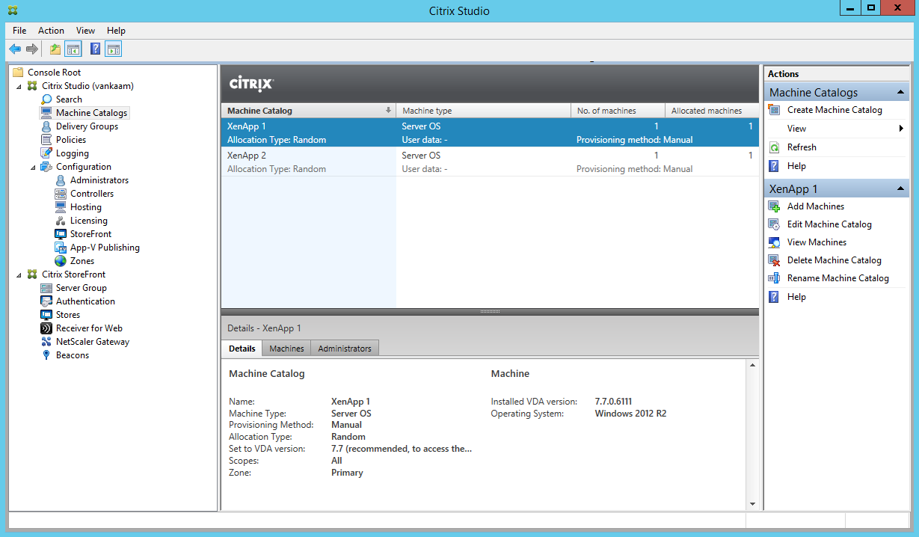
Task: Click the App-V Publishing icon
Action: point(61,248)
